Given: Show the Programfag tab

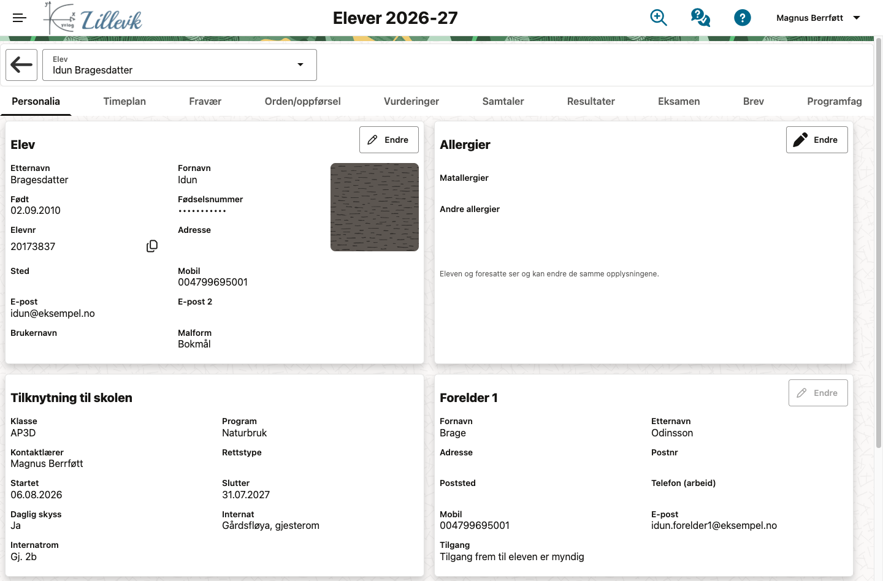Looking at the screenshot, I should (835, 102).
